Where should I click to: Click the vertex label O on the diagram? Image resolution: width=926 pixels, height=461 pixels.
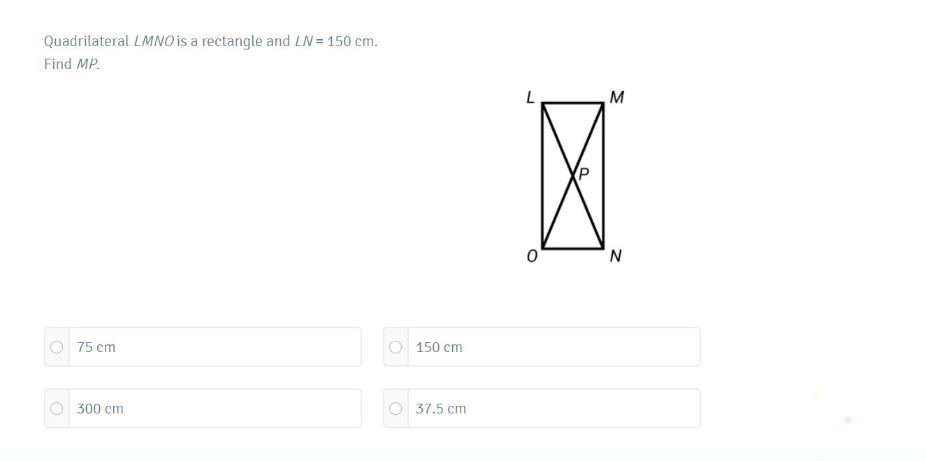click(531, 256)
